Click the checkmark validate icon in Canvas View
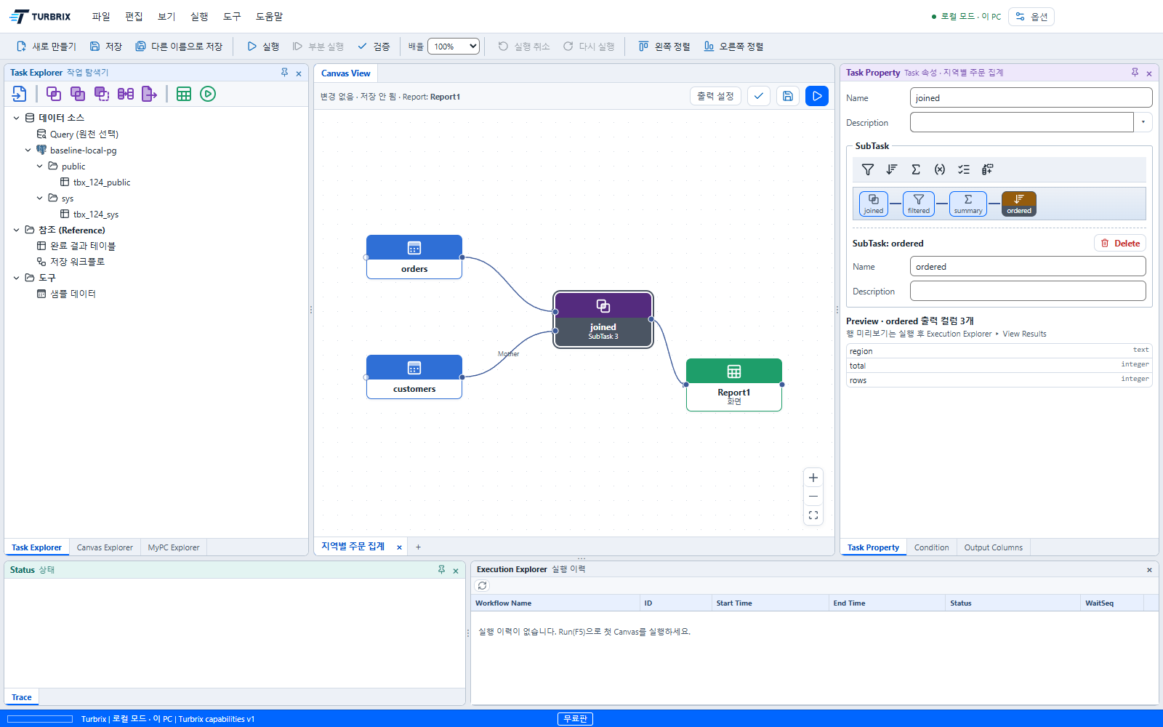This screenshot has height=727, width=1163. [x=759, y=96]
